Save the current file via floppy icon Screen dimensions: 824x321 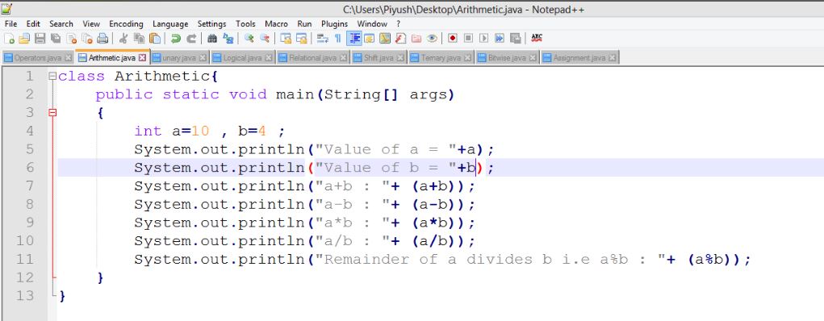coord(40,39)
